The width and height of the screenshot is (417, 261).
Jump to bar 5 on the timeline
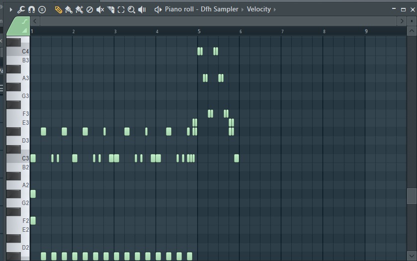tap(199, 32)
